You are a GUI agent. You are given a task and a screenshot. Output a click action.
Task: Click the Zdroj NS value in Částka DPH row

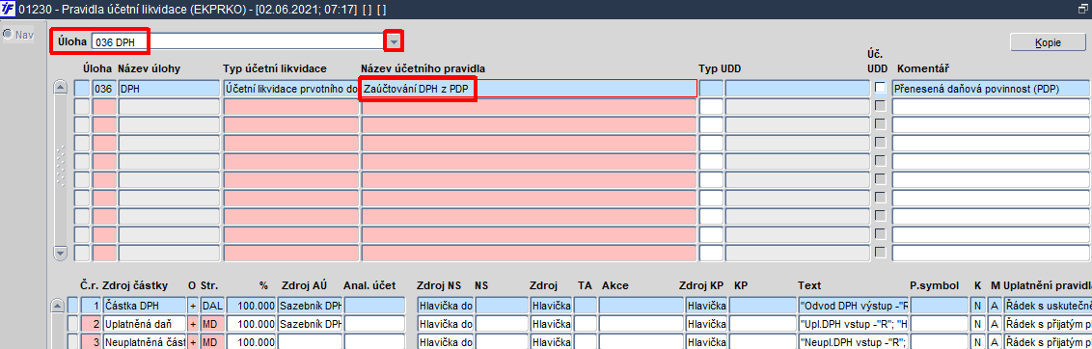click(x=446, y=305)
